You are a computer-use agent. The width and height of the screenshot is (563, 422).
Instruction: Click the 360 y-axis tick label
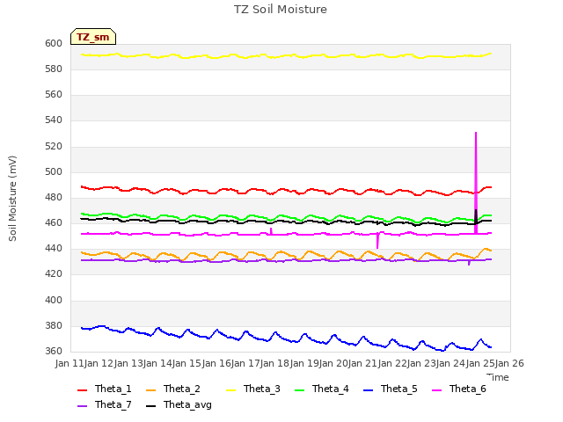point(54,351)
